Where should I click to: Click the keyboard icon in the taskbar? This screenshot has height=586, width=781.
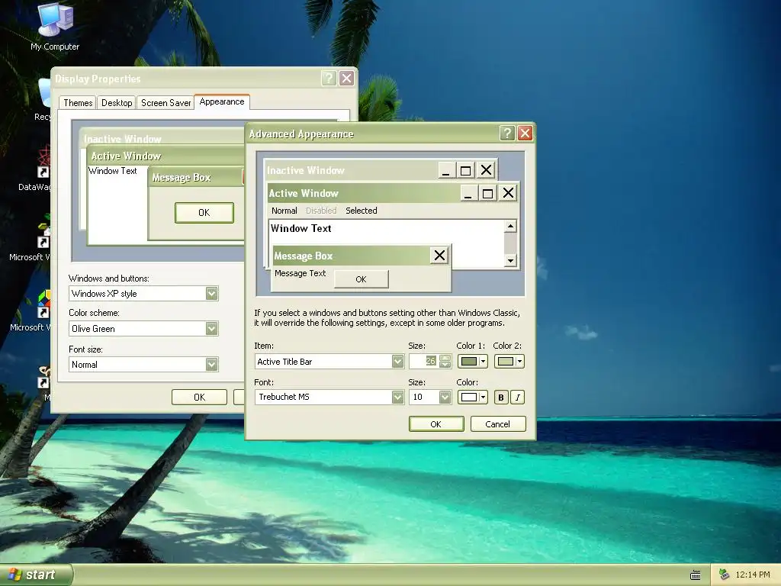(x=696, y=575)
